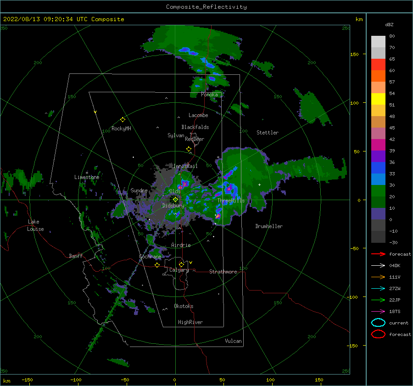Click the blue 36 dBZ color swatch
This screenshot has width=413, height=386.
coord(378,168)
